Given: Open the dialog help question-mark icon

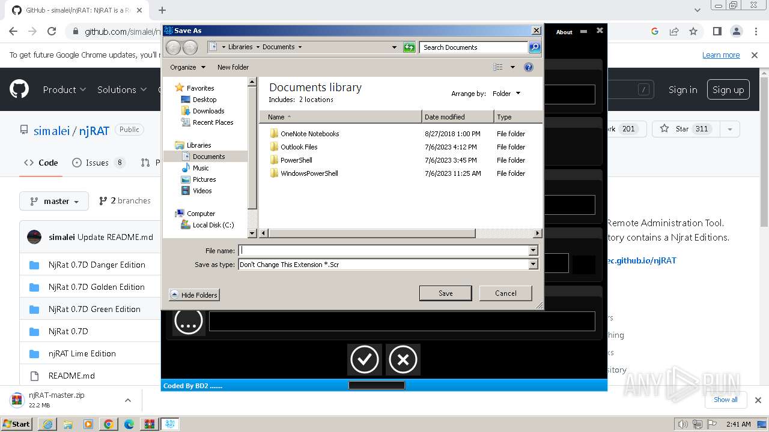Looking at the screenshot, I should click(x=529, y=67).
